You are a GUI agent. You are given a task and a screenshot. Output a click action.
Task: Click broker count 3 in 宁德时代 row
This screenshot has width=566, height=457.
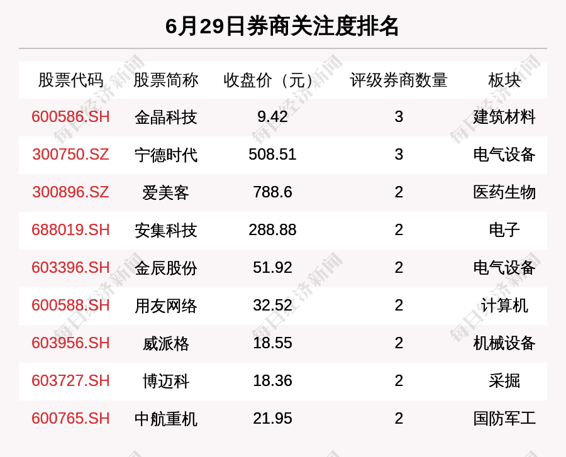(399, 155)
